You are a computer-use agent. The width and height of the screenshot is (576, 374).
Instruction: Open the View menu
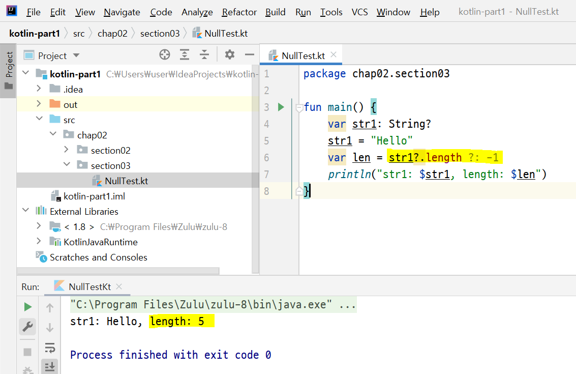[85, 12]
